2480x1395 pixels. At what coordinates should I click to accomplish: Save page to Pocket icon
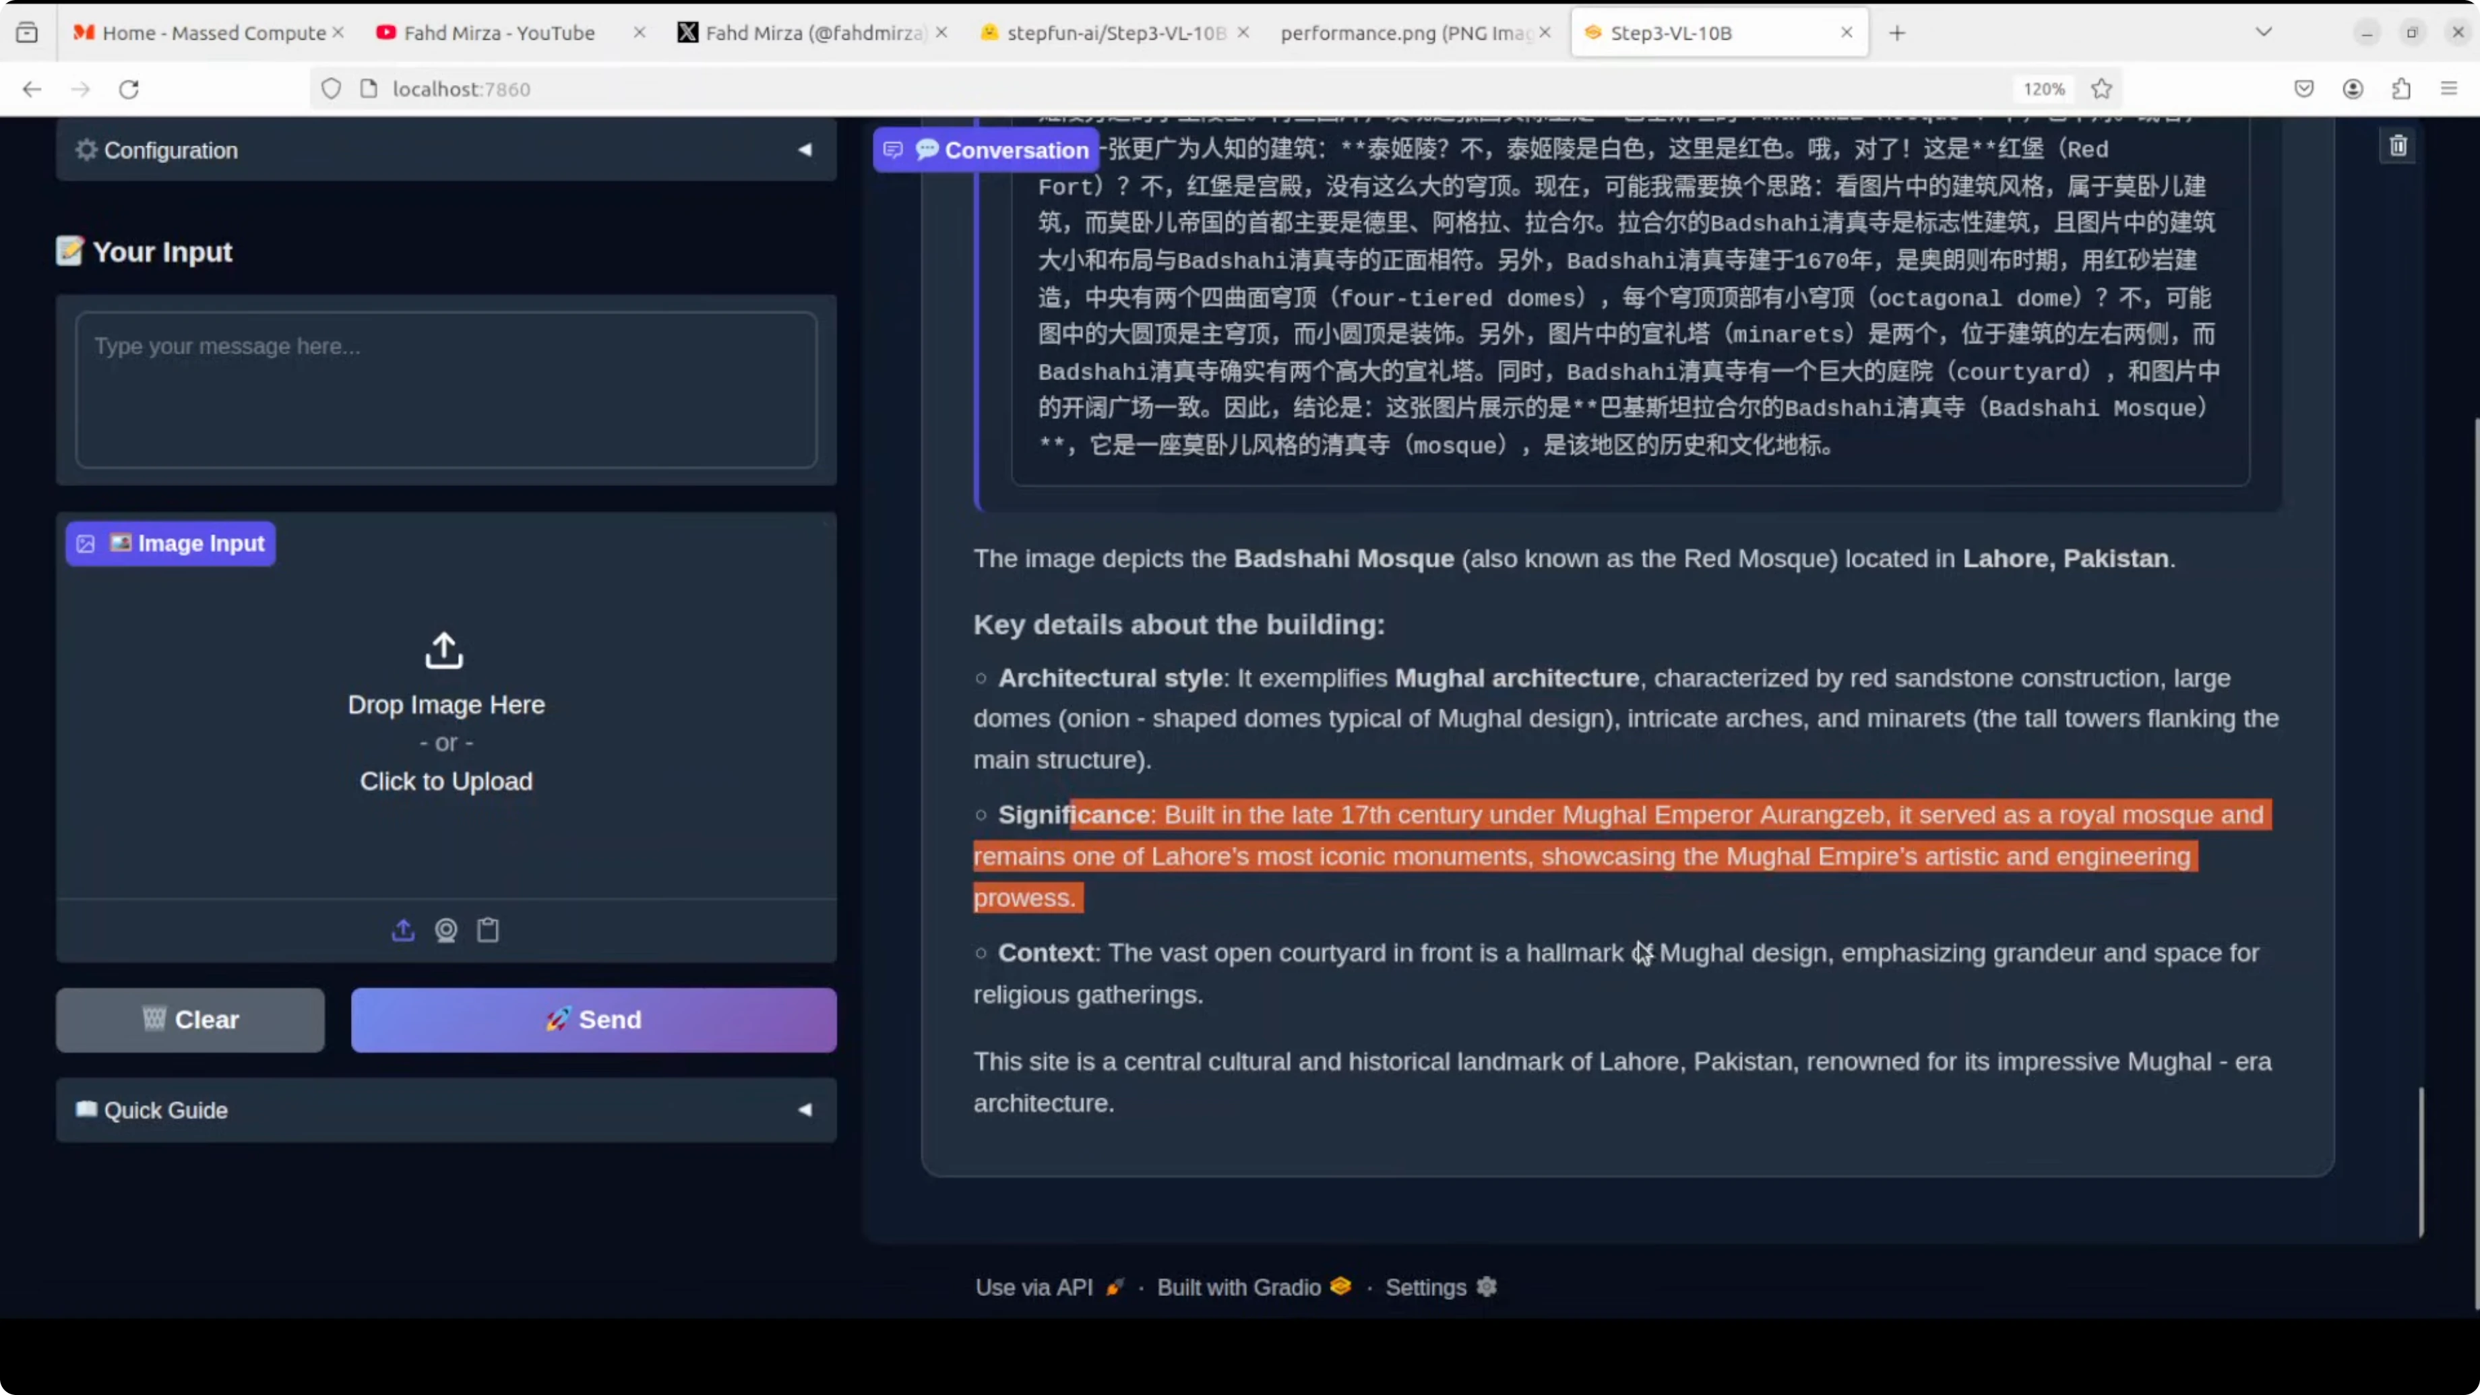[x=2304, y=88]
